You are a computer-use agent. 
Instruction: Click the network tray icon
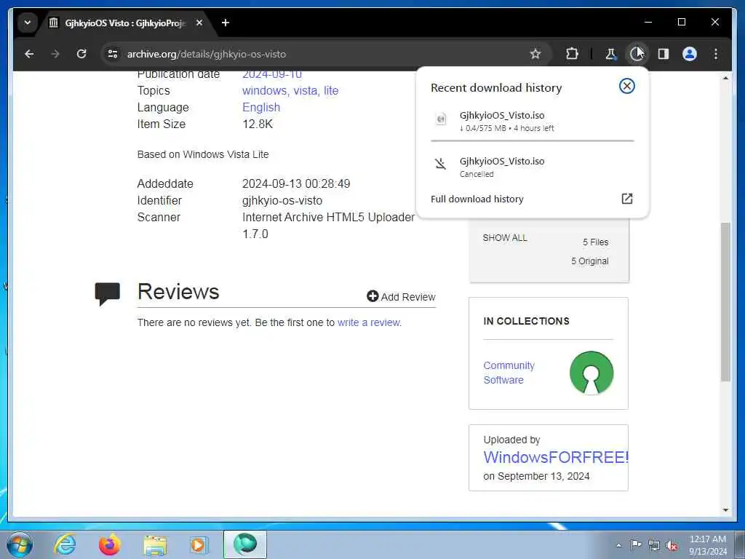(654, 545)
